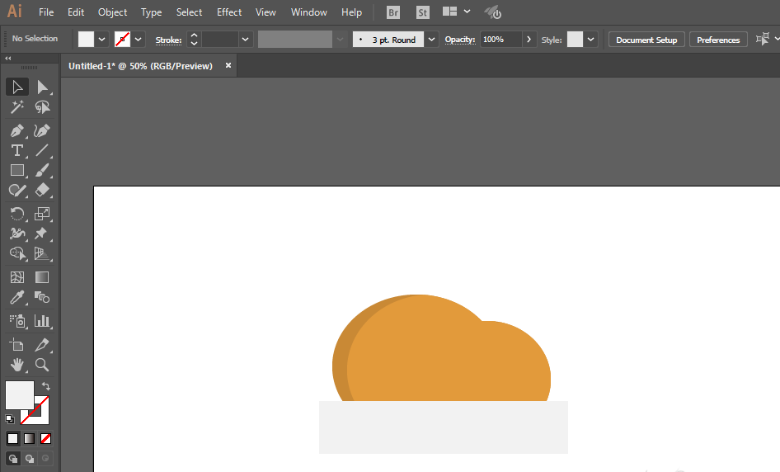
Task: Open the Object menu
Action: [112, 12]
